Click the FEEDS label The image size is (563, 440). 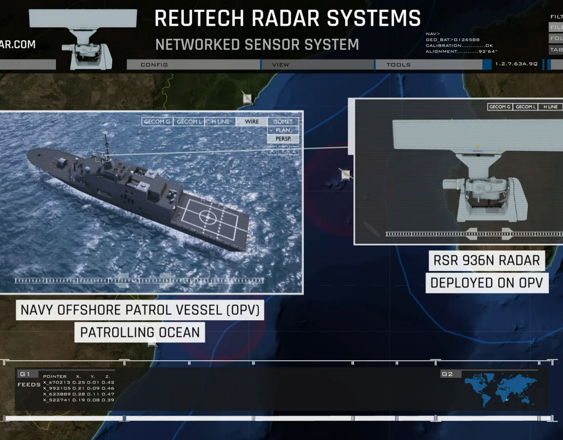[x=29, y=384]
